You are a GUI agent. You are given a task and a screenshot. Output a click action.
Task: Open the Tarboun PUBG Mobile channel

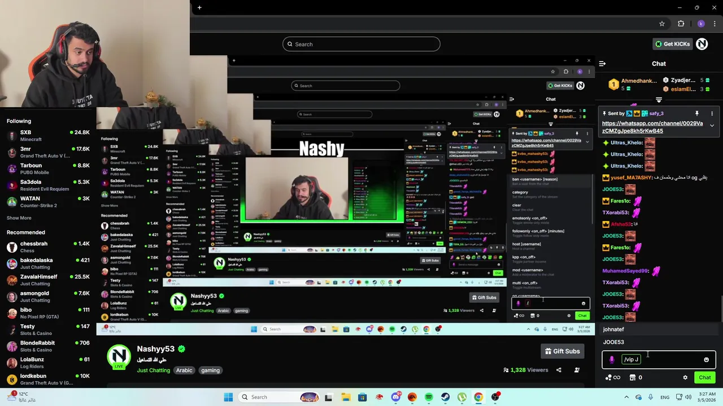tap(48, 169)
